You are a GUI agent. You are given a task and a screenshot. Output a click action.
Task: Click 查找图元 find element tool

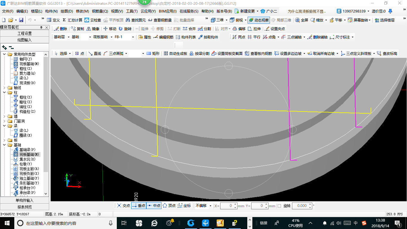136,20
